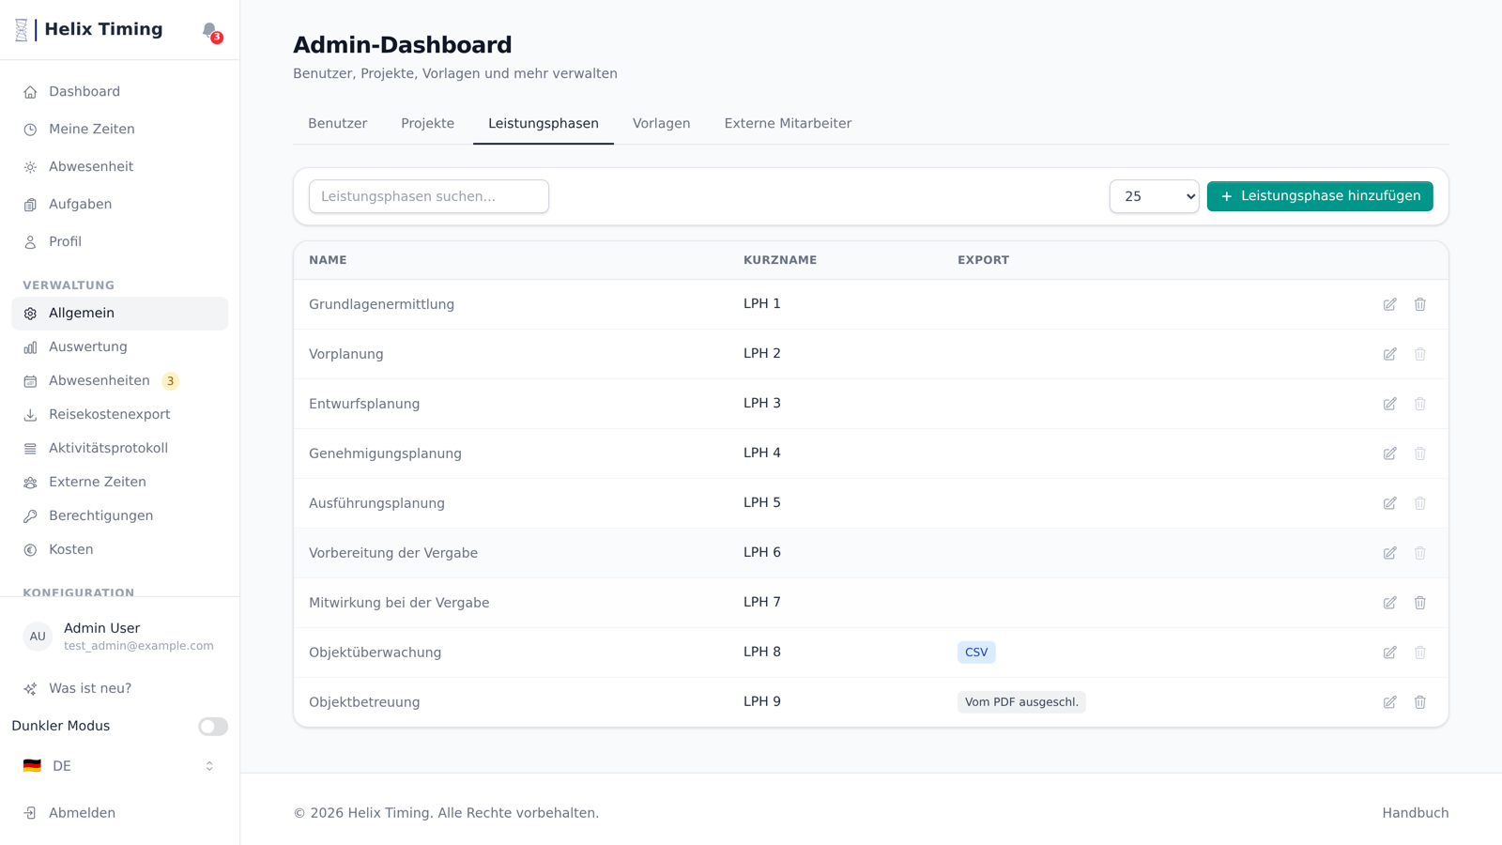1502x845 pixels.
Task: Open the Aufgaben page
Action: 120,205
